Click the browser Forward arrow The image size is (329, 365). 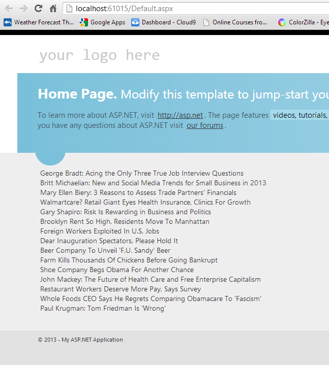23,9
